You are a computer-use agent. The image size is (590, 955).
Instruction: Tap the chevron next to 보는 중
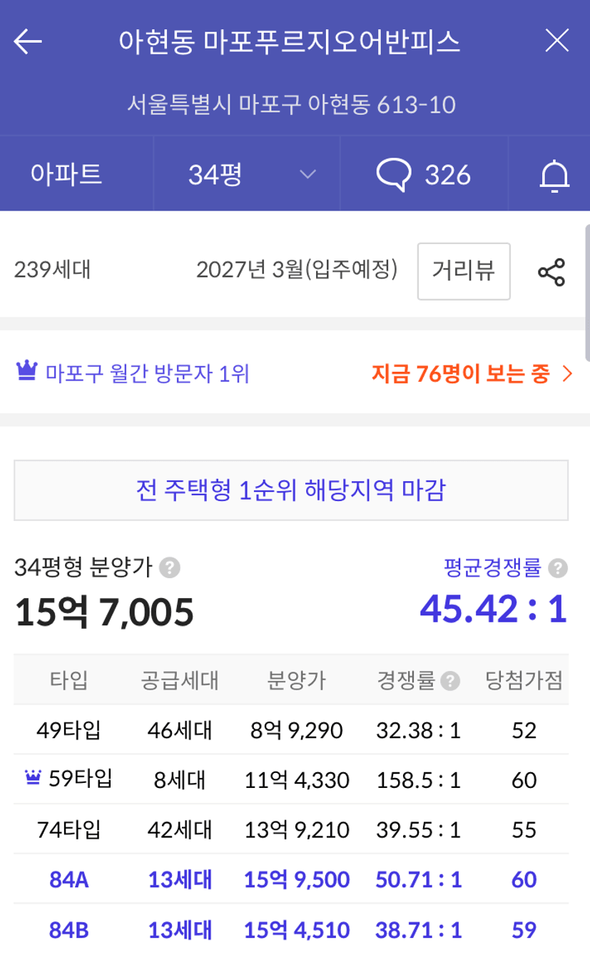pos(567,373)
